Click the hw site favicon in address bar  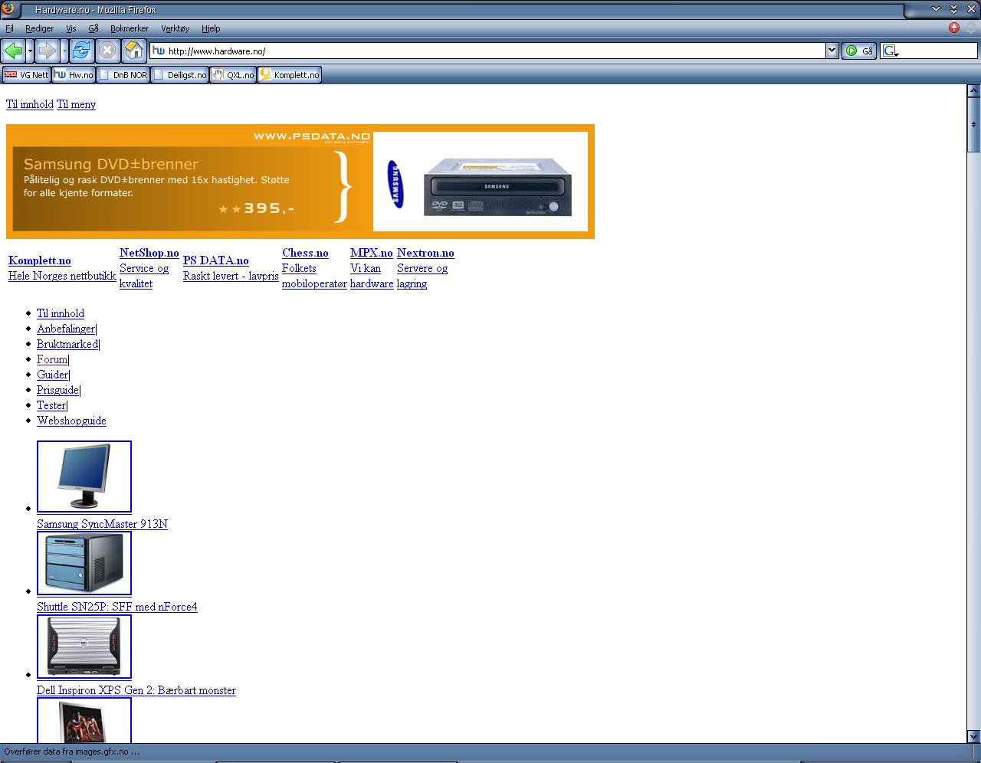point(159,51)
